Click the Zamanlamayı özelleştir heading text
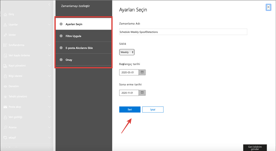The height and width of the screenshot is (151, 276). (75, 6)
